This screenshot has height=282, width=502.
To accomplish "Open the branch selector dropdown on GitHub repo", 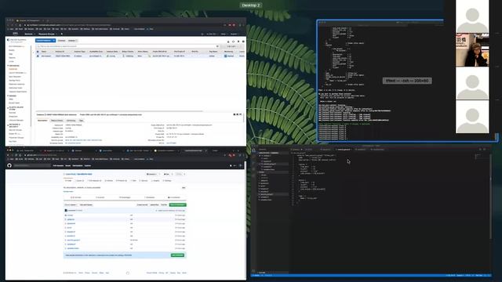I will pos(71,205).
